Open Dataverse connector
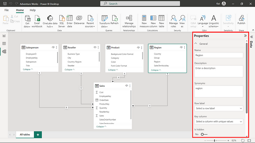This screenshot has height=143, width=255. click(79, 20)
